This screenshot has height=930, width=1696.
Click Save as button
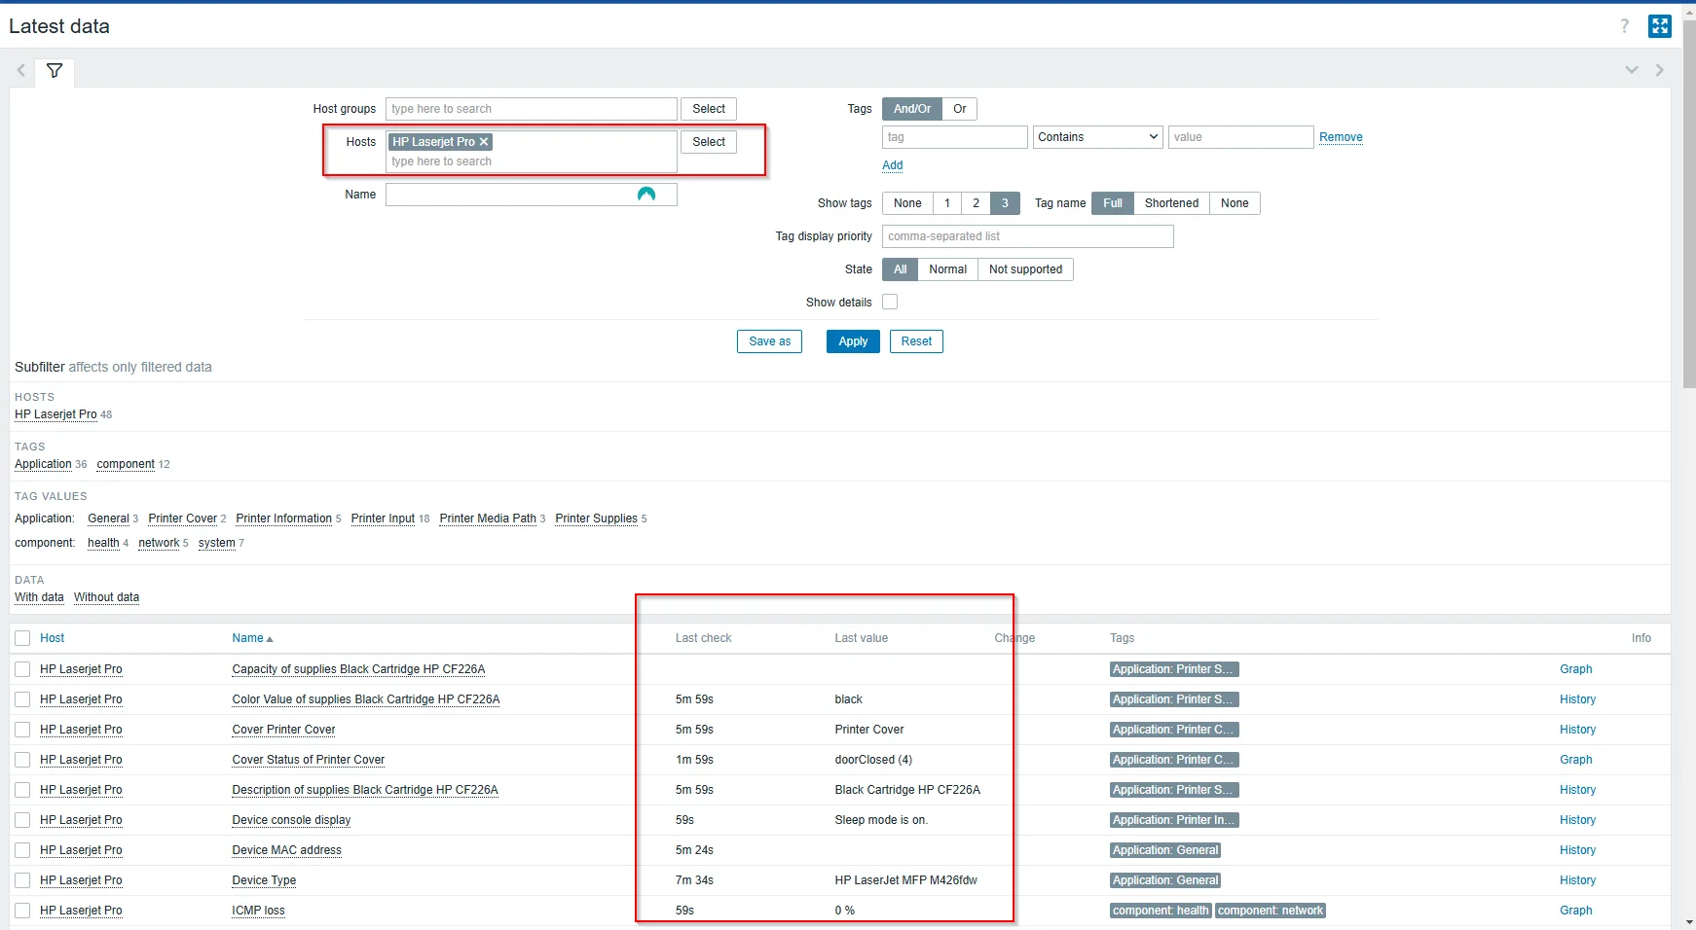[x=769, y=341]
